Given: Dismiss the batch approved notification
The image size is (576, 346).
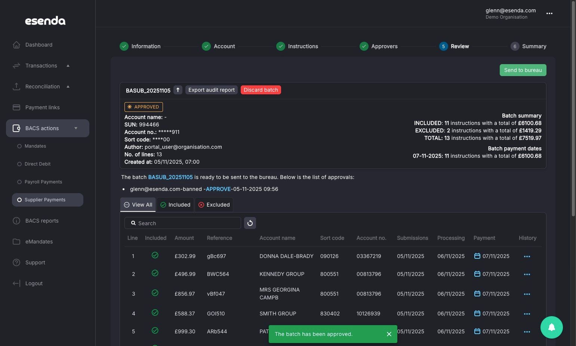Looking at the screenshot, I should click(x=389, y=334).
